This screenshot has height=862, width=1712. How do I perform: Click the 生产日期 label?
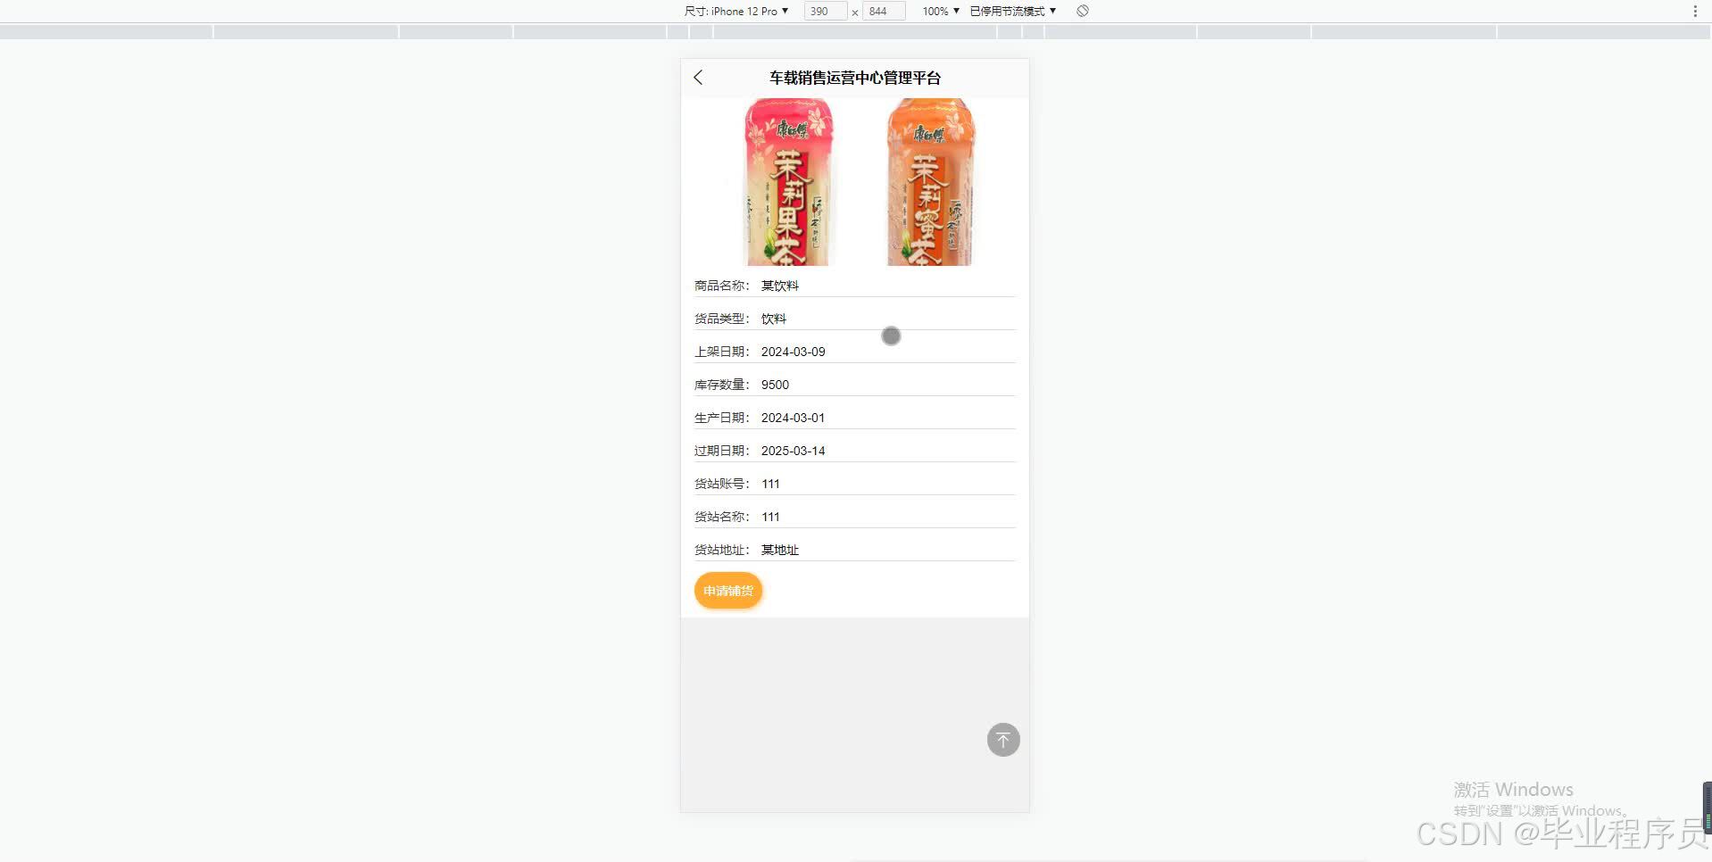coord(722,418)
